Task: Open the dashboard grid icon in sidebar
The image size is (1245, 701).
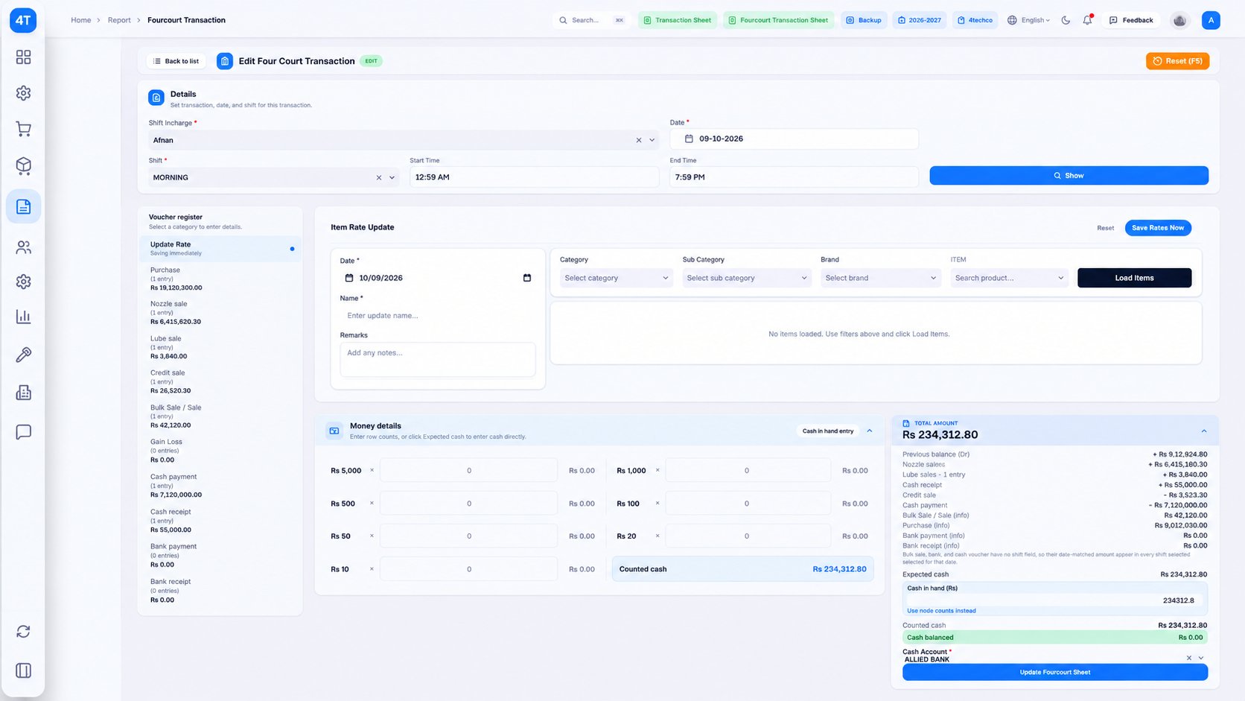Action: (23, 57)
